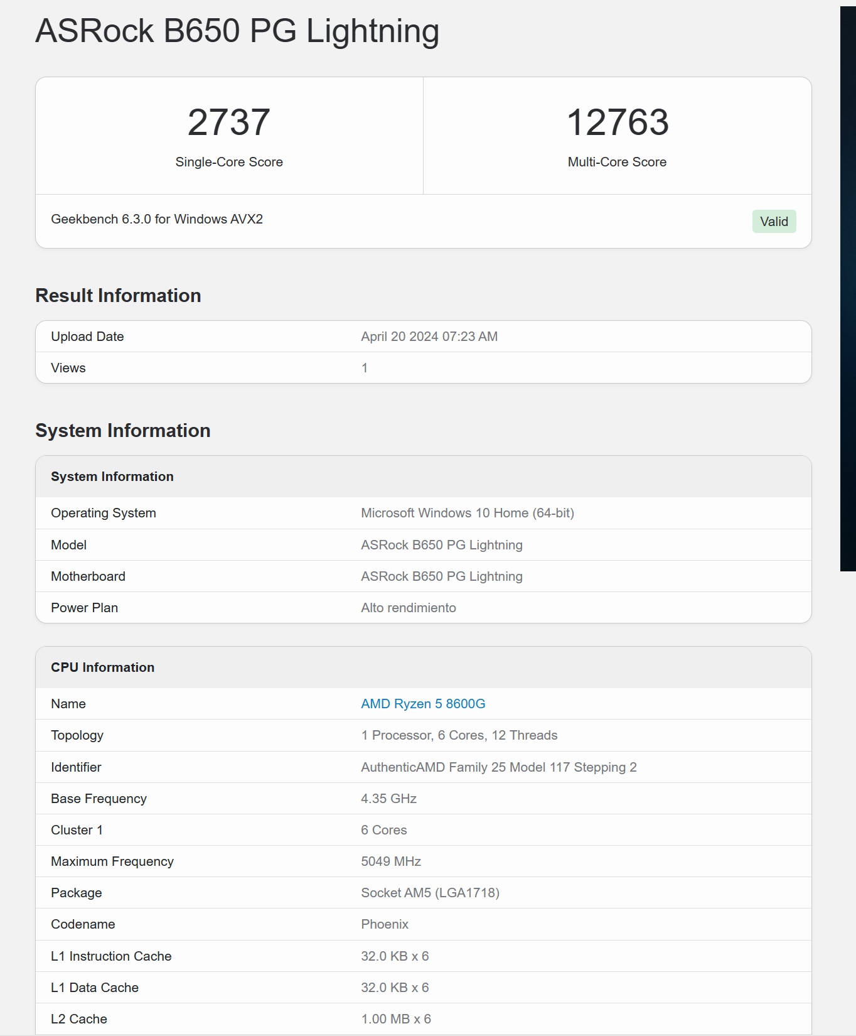Click the Codename Phoenix value
The width and height of the screenshot is (856, 1036).
[x=385, y=924]
